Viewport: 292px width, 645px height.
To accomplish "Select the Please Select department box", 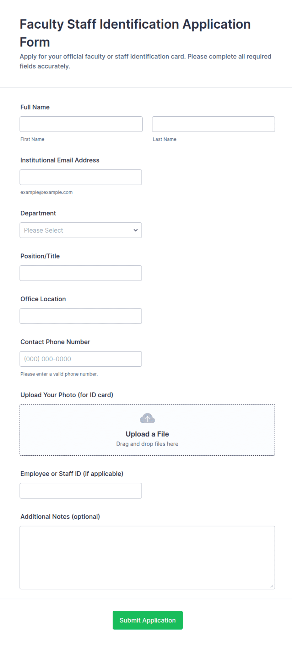I will click(x=81, y=230).
